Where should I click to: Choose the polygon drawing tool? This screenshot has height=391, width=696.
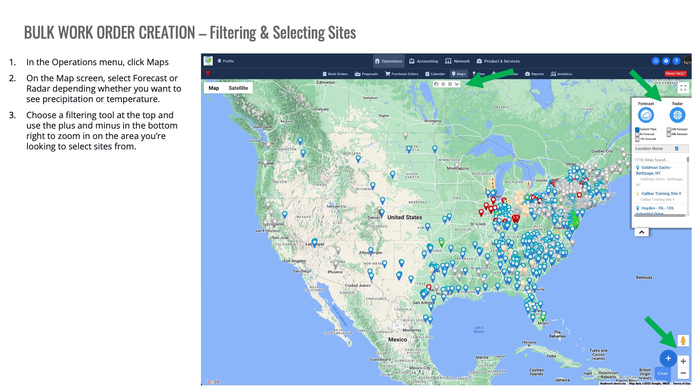pyautogui.click(x=457, y=84)
